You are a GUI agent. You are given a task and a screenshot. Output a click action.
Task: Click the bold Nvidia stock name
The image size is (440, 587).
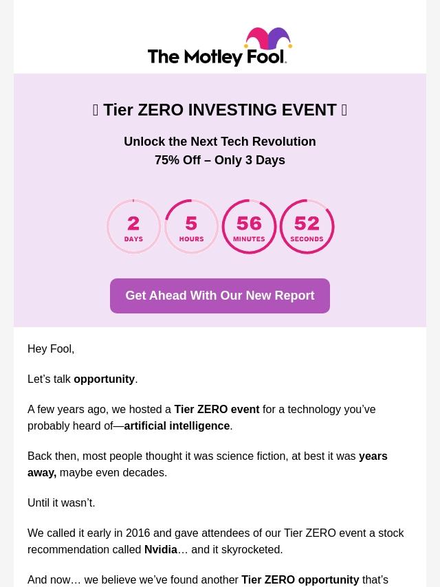(x=161, y=550)
